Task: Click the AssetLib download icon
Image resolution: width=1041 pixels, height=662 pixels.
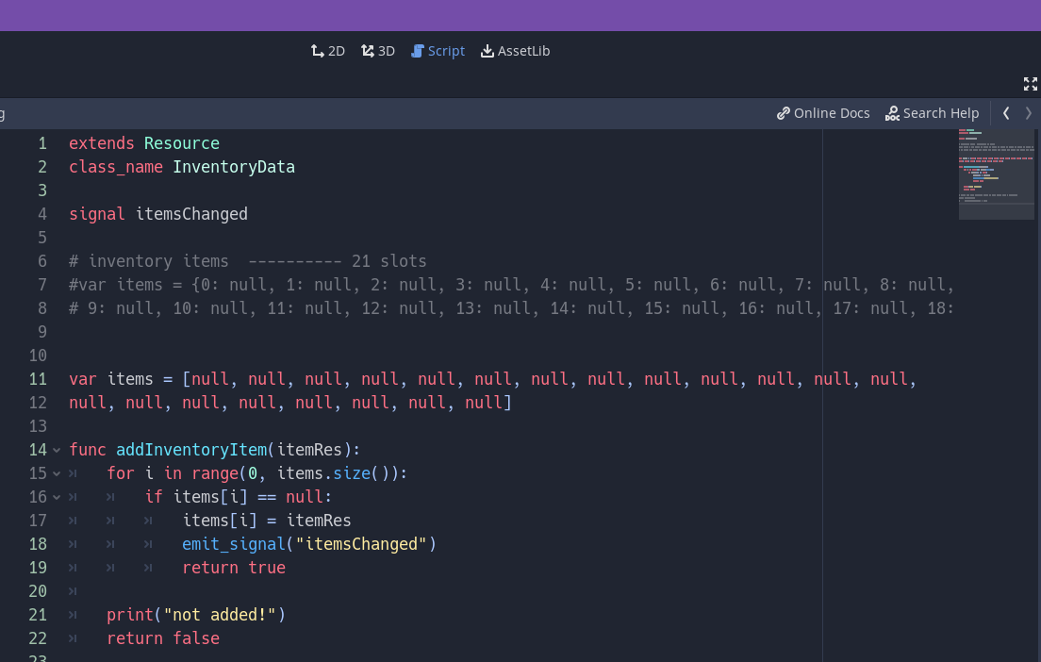Action: click(x=487, y=50)
